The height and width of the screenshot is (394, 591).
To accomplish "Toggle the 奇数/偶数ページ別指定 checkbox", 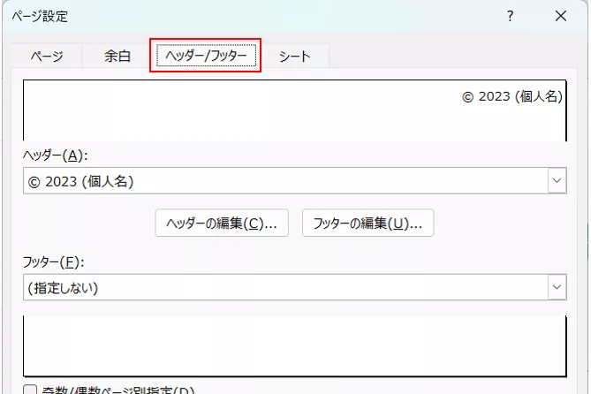I will tap(29, 390).
